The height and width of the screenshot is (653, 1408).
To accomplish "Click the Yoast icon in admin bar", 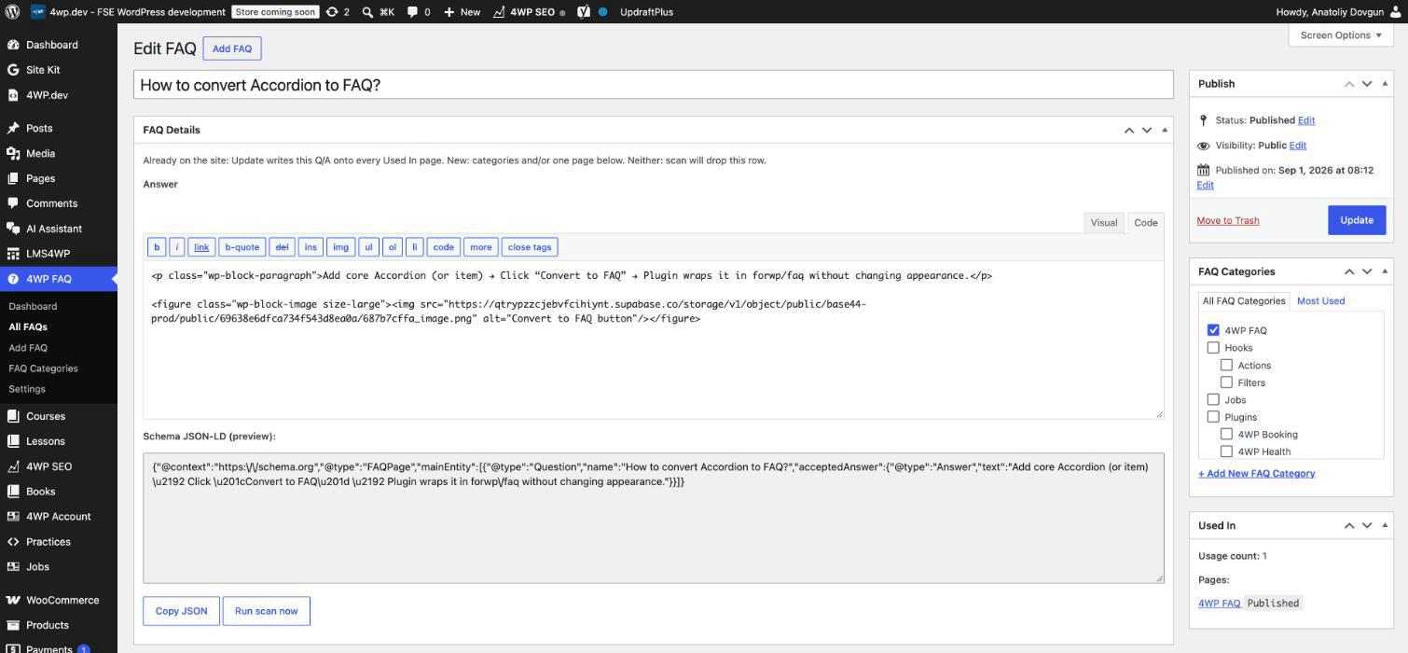I will pos(584,12).
